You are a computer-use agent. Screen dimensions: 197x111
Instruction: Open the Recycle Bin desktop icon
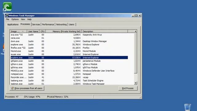[187, 107]
